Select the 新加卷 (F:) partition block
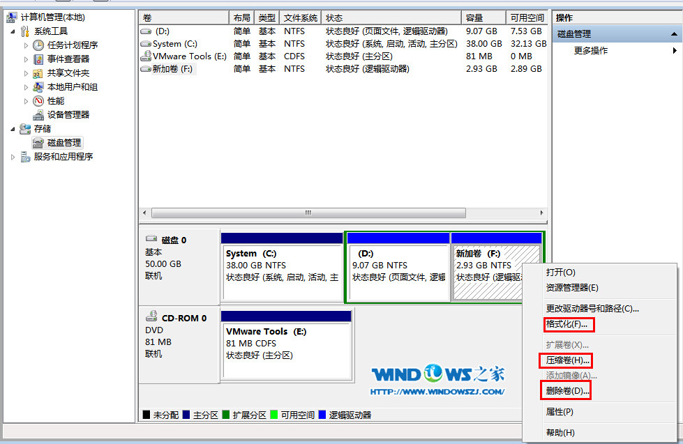Image resolution: width=683 pixels, height=444 pixels. click(487, 267)
